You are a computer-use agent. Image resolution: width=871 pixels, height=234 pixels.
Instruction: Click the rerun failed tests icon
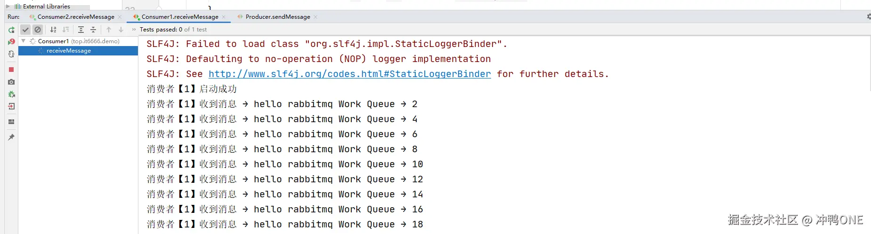tap(11, 42)
